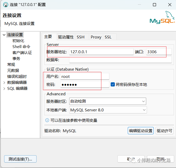Select 客户端认证 in the left tree
176x168 pixels.
pyautogui.click(x=22, y=53)
